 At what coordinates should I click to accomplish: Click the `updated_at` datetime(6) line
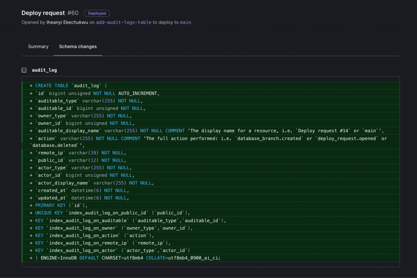pos(211,198)
